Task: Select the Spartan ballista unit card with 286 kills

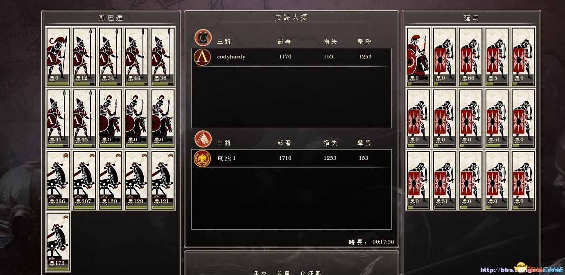Action: [x=58, y=180]
